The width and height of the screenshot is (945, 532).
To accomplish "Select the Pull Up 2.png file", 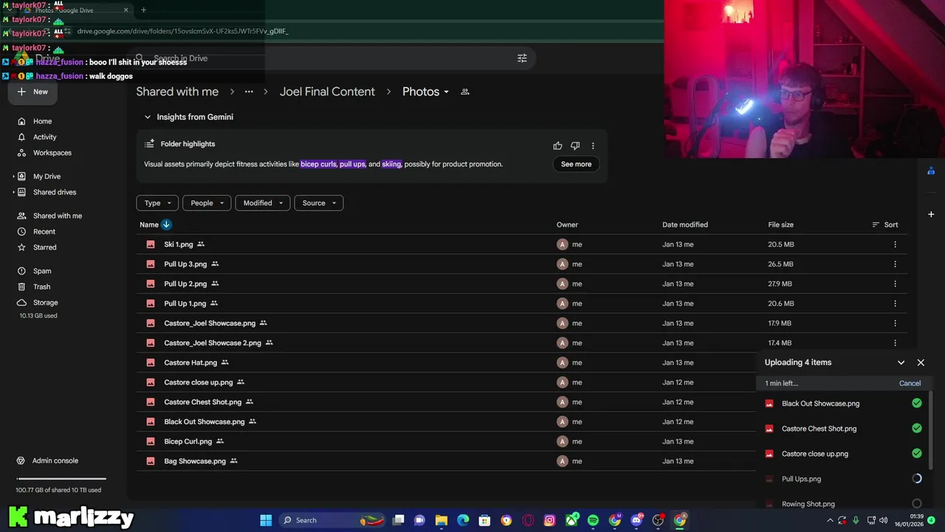I will (x=520, y=284).
